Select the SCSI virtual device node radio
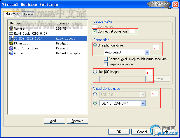This screenshot has width=180, height=138. 95,94
